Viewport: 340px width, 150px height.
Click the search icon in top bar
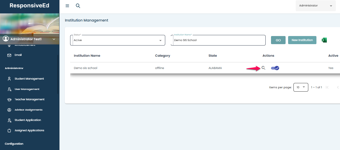(x=78, y=6)
